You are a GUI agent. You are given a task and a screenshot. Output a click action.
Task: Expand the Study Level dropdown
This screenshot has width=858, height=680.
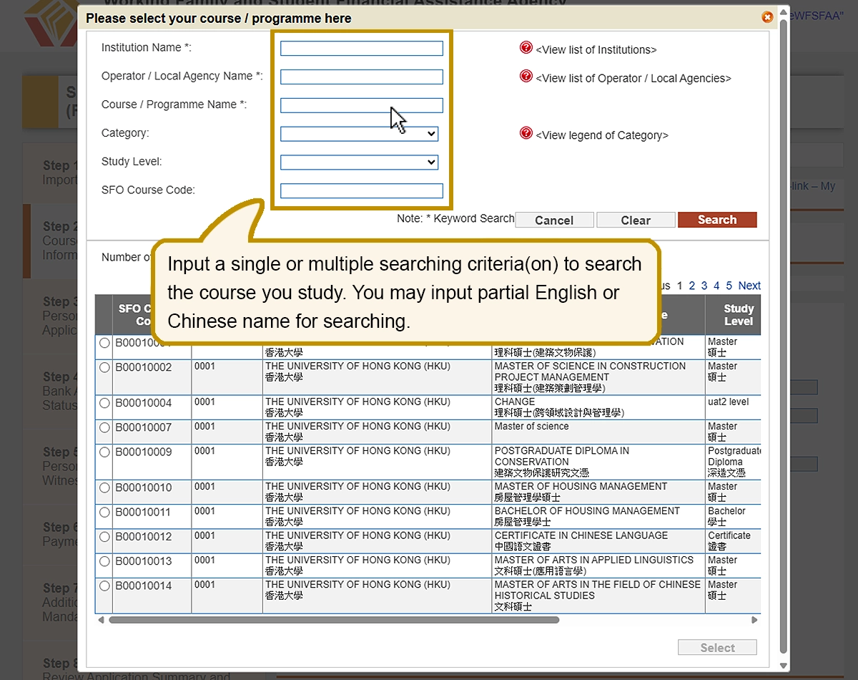[359, 162]
